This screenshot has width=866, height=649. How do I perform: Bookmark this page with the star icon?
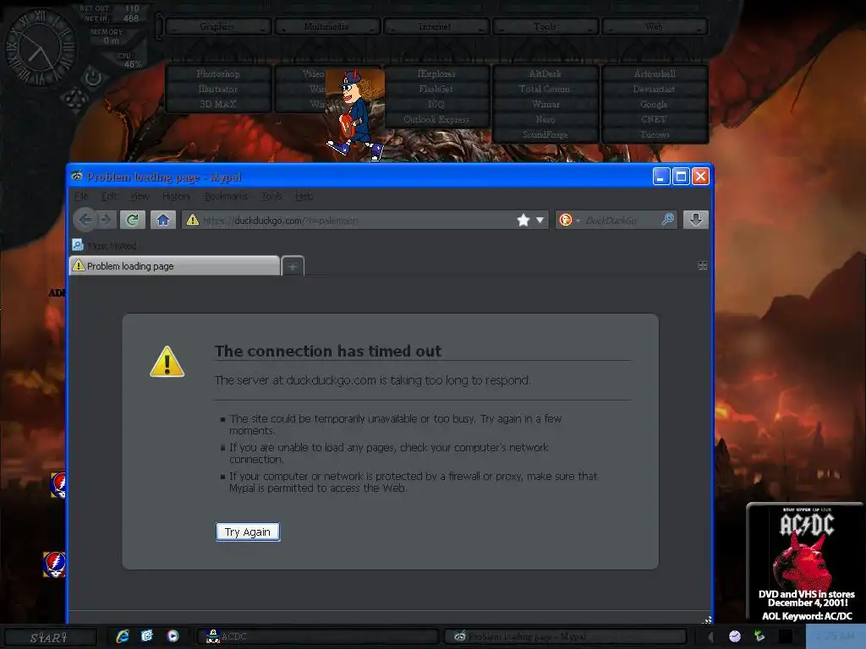(x=523, y=221)
